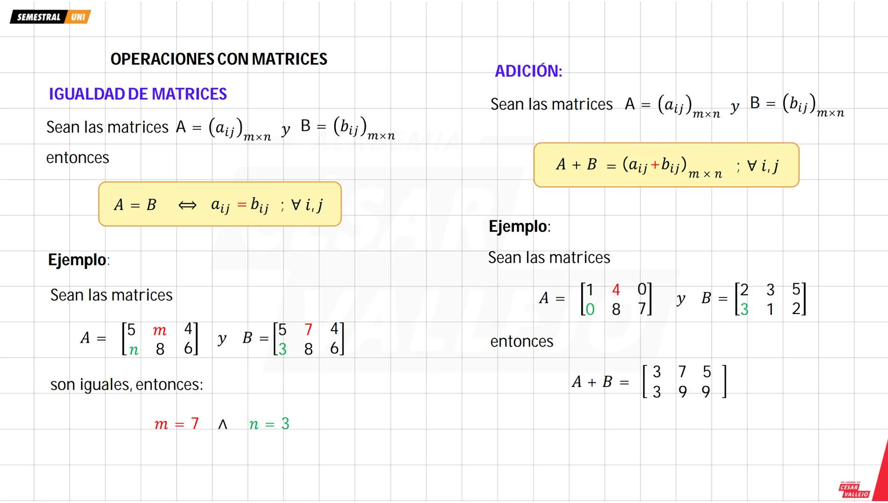Screen dimensions: 888x503
Task: Click the OPERACIONES CON MATRICES title
Action: coord(219,59)
